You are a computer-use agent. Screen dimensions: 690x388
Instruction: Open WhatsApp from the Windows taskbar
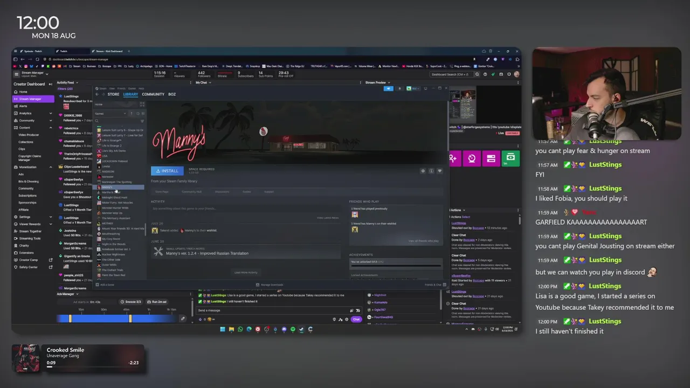240,329
